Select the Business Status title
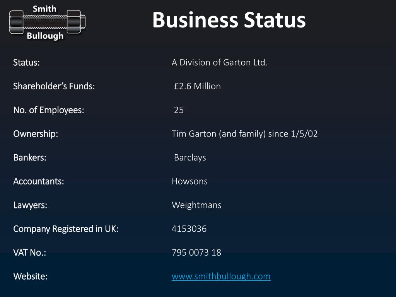Viewport: 396px width, 297px height. (x=229, y=20)
